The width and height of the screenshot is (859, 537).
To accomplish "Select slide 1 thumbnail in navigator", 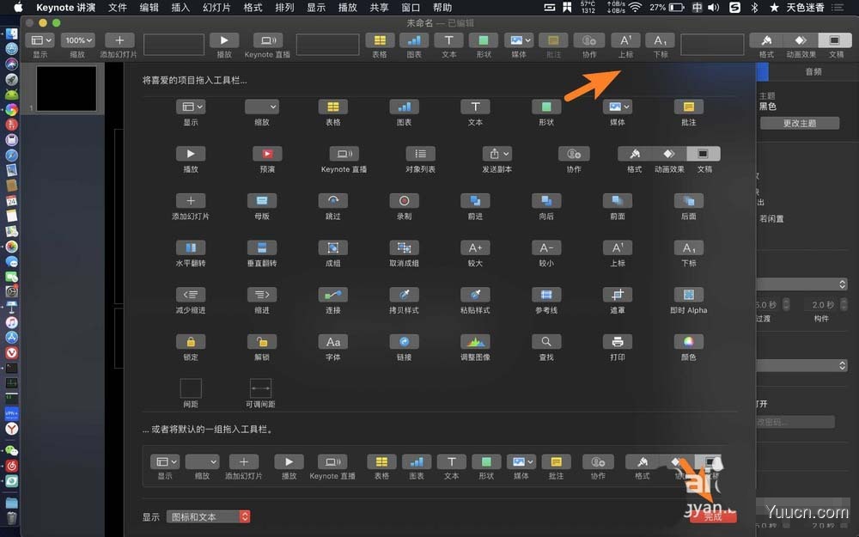I will tap(66, 88).
